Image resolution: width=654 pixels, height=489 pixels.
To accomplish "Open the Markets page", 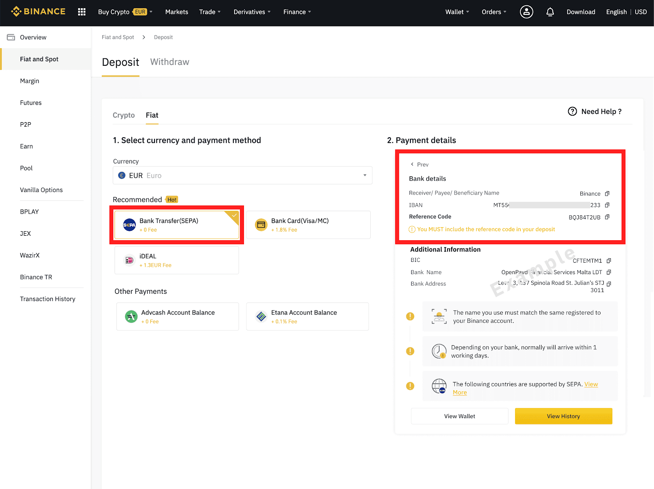I will [177, 12].
